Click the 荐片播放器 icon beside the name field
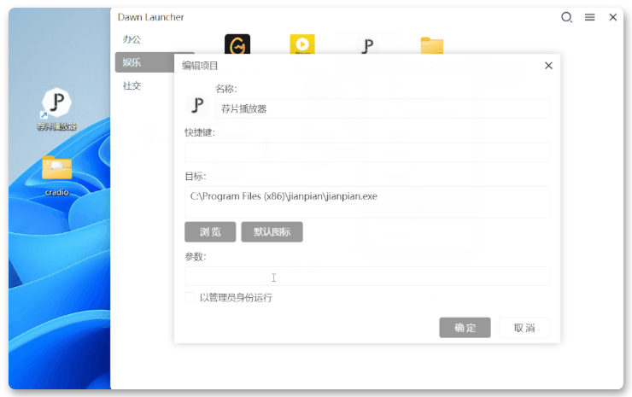Image resolution: width=632 pixels, height=397 pixels. [x=197, y=106]
